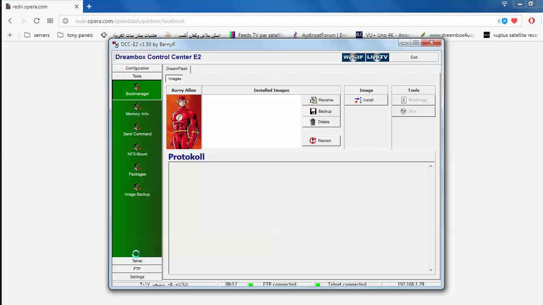Click the Barry Allen Flash picture
This screenshot has width=543, height=305.
click(184, 122)
